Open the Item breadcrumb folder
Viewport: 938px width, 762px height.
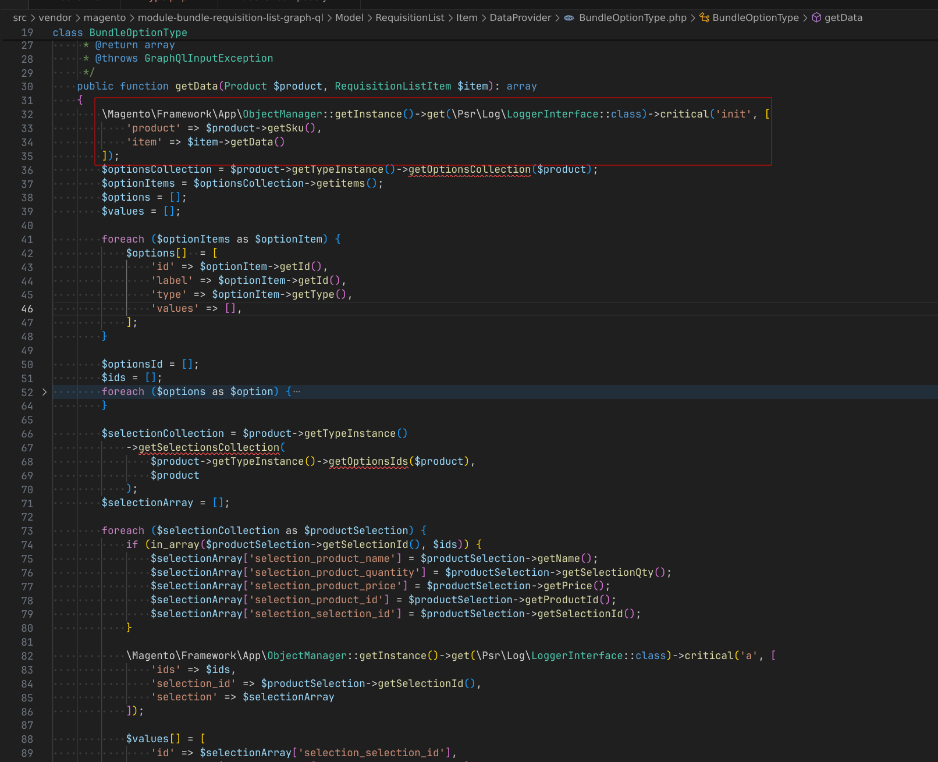pyautogui.click(x=467, y=18)
